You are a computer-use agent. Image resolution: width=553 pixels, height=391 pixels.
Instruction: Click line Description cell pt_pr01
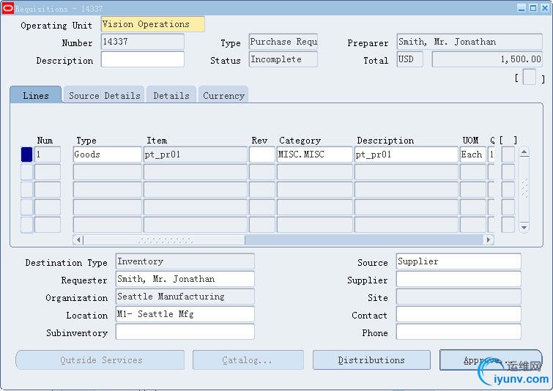(x=406, y=154)
